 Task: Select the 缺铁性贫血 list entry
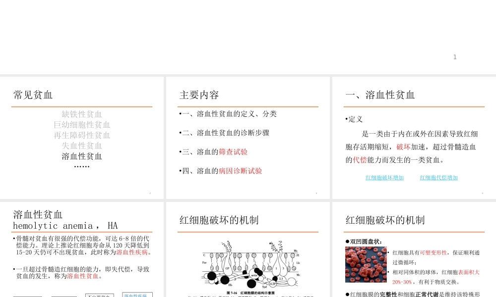(81, 114)
